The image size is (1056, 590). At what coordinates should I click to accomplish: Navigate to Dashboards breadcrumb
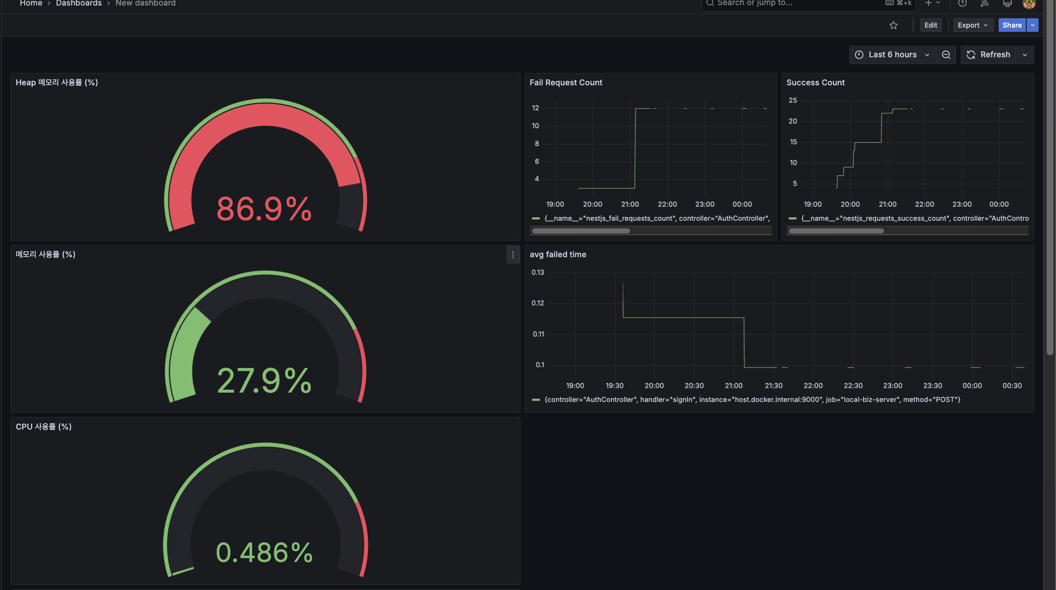tap(79, 3)
